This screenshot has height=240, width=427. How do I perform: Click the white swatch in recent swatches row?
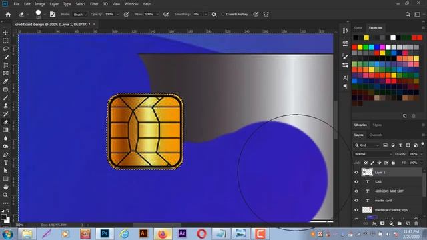393,37
